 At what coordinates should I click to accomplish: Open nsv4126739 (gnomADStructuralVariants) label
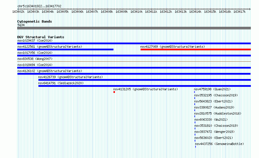(70, 77)
